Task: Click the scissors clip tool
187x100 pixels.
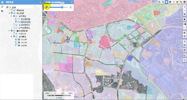Action: click(185, 42)
